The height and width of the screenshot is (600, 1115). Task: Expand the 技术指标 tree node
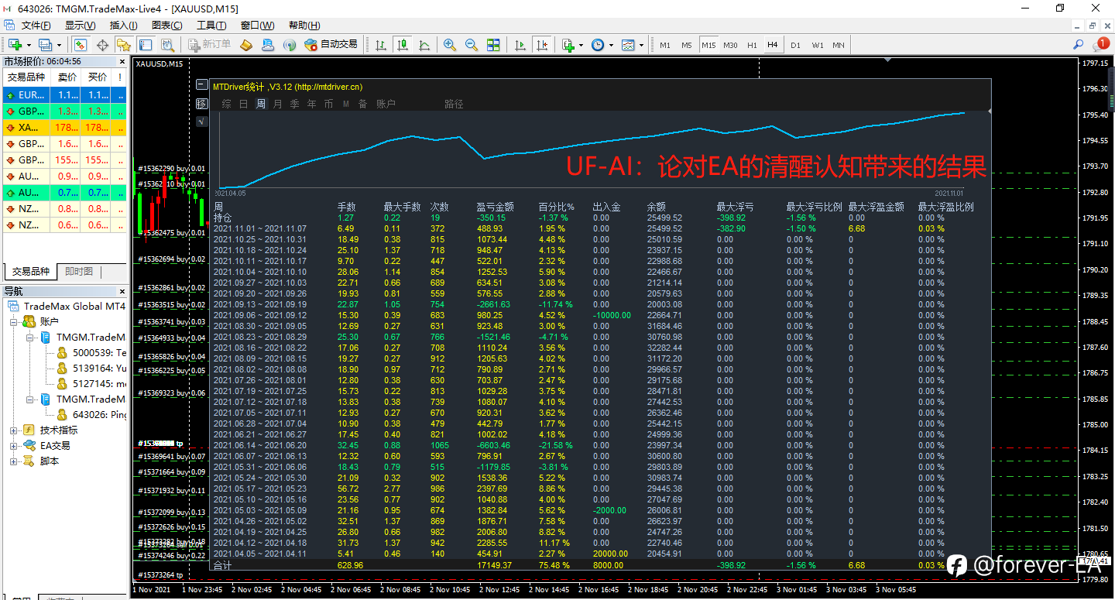tap(14, 430)
